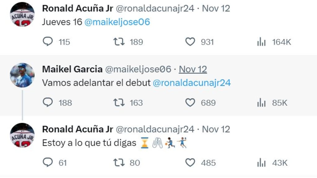
Task: Click Ronald Acuña Jr's name in the first tweet
Action: pyautogui.click(x=77, y=8)
